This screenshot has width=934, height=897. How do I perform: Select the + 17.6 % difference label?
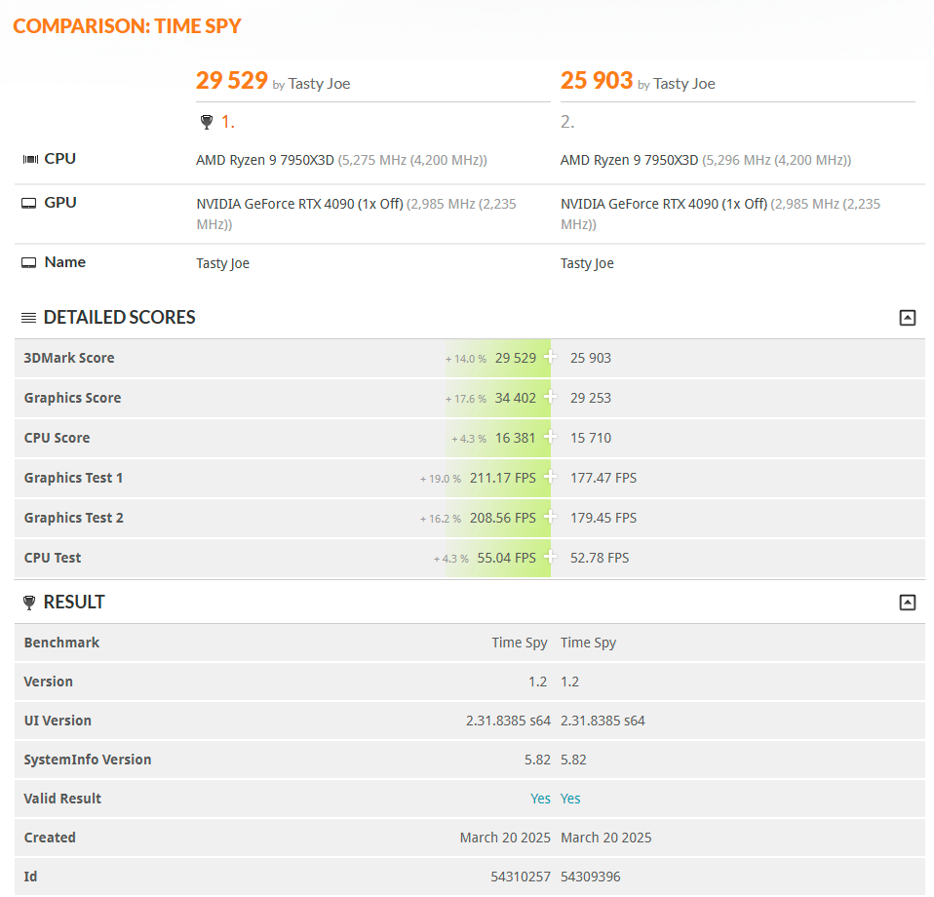click(466, 399)
